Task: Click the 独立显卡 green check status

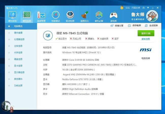Action: [x=61, y=39]
